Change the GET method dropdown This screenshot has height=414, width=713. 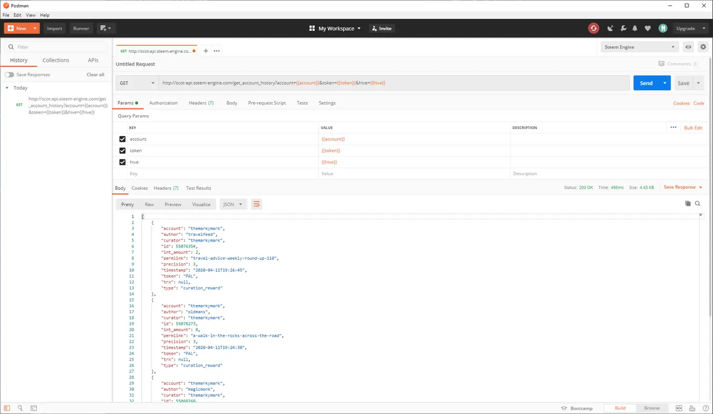click(137, 83)
